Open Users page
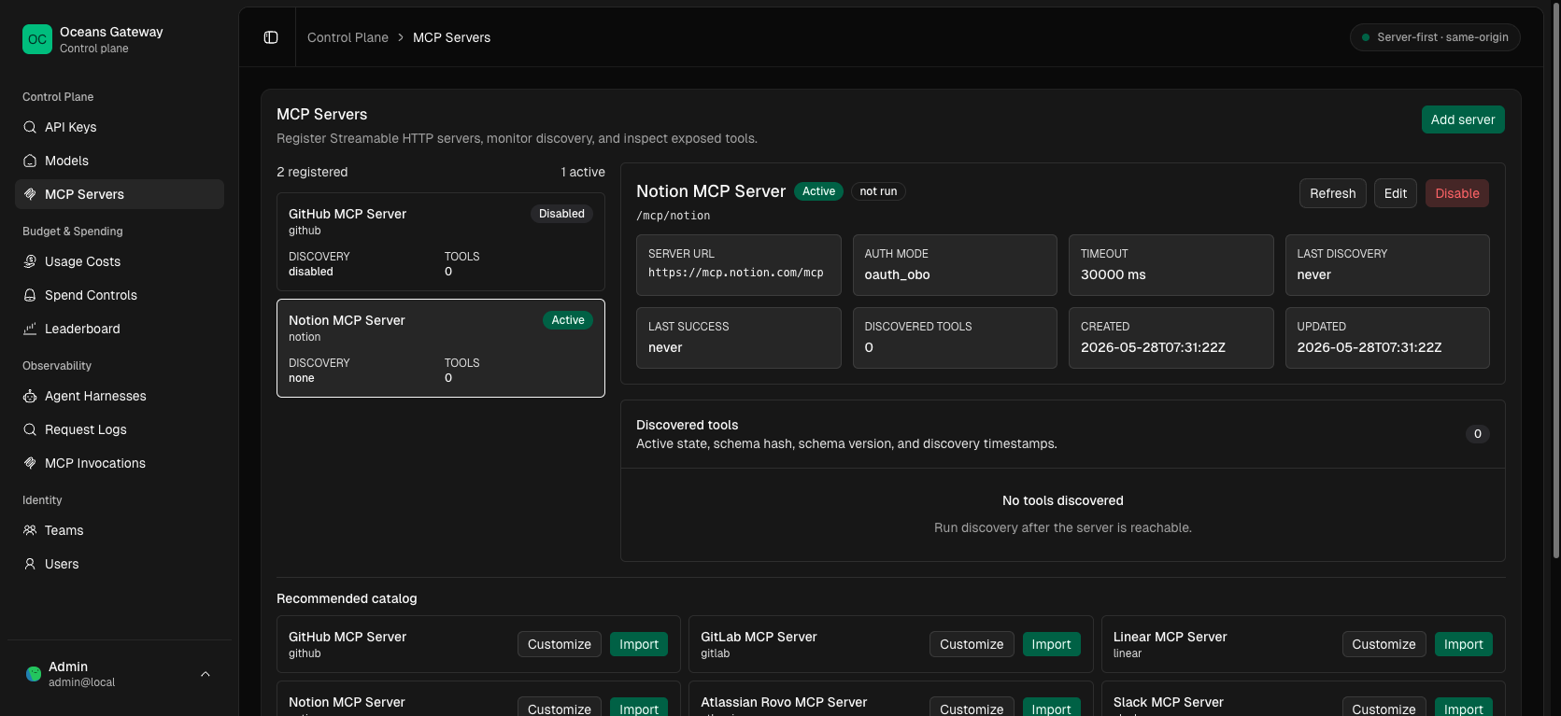 120,564
